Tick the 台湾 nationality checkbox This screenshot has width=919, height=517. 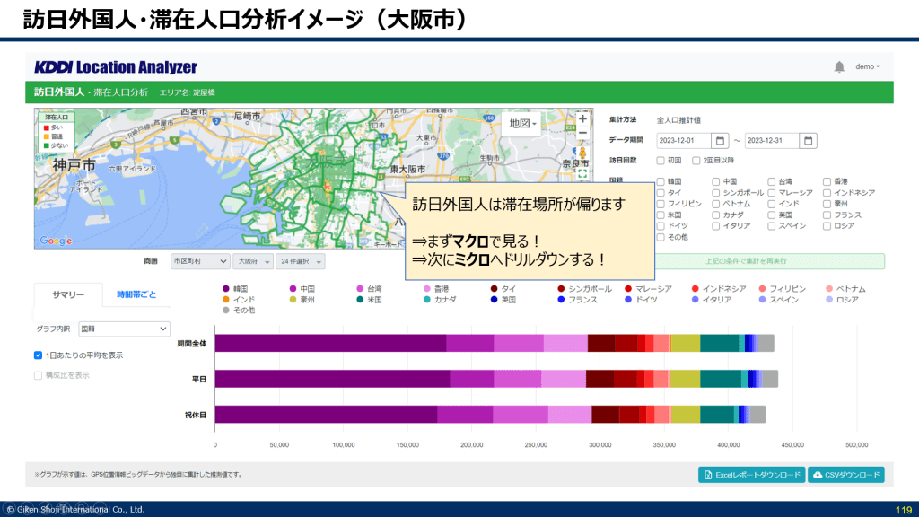(771, 181)
